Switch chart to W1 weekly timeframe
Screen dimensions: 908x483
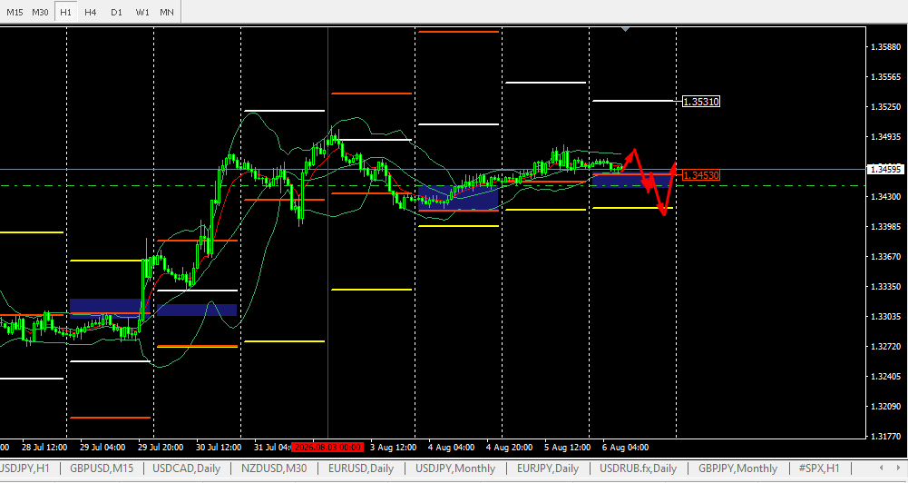coord(142,12)
